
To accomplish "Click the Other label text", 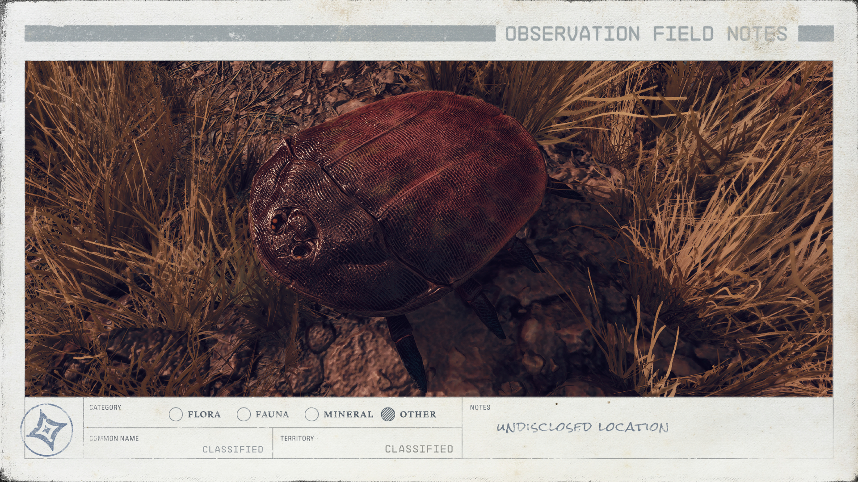I will (418, 415).
